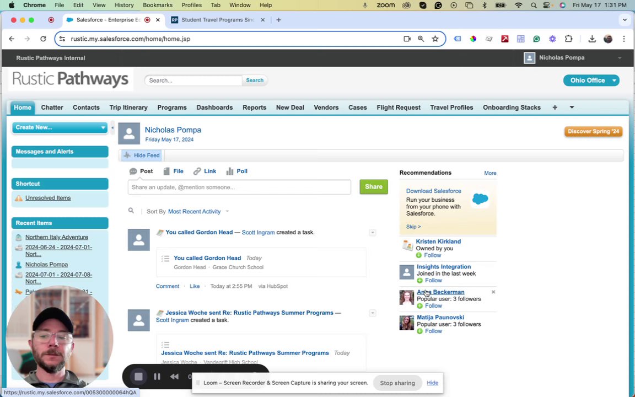Open Northern Italy Adventure recent item
The height and width of the screenshot is (397, 635).
57,237
